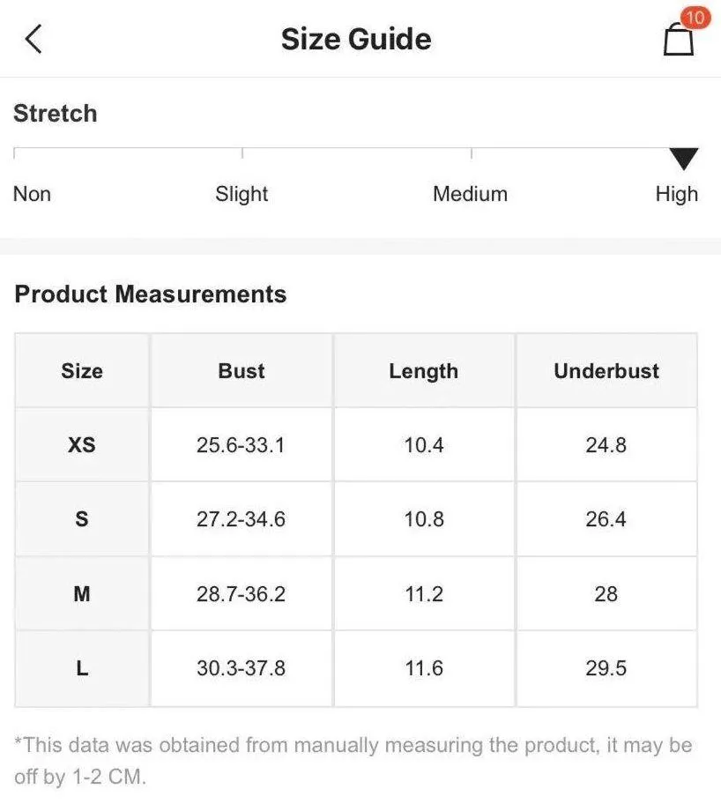
Task: Select the High stretch label
Action: (677, 194)
